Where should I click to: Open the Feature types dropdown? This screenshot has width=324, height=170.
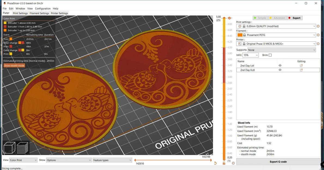[x=112, y=160]
